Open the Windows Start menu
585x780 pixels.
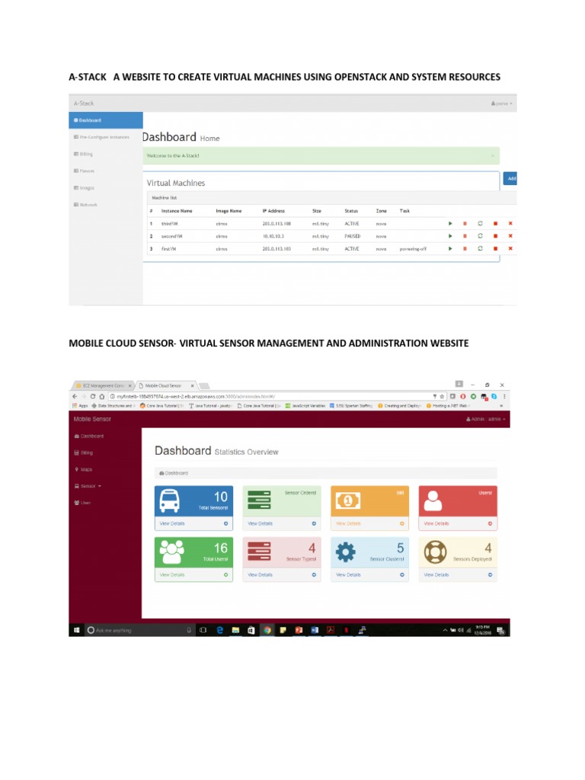(77, 630)
